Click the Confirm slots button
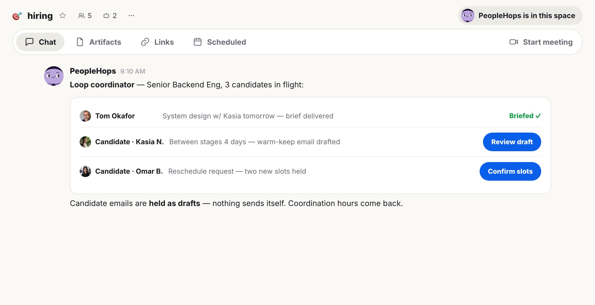The width and height of the screenshot is (595, 305). pyautogui.click(x=510, y=171)
